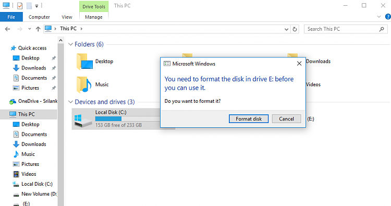Select OneDrive - Srilank in navigation pane
Screen dimensions: 391x206
click(x=38, y=101)
